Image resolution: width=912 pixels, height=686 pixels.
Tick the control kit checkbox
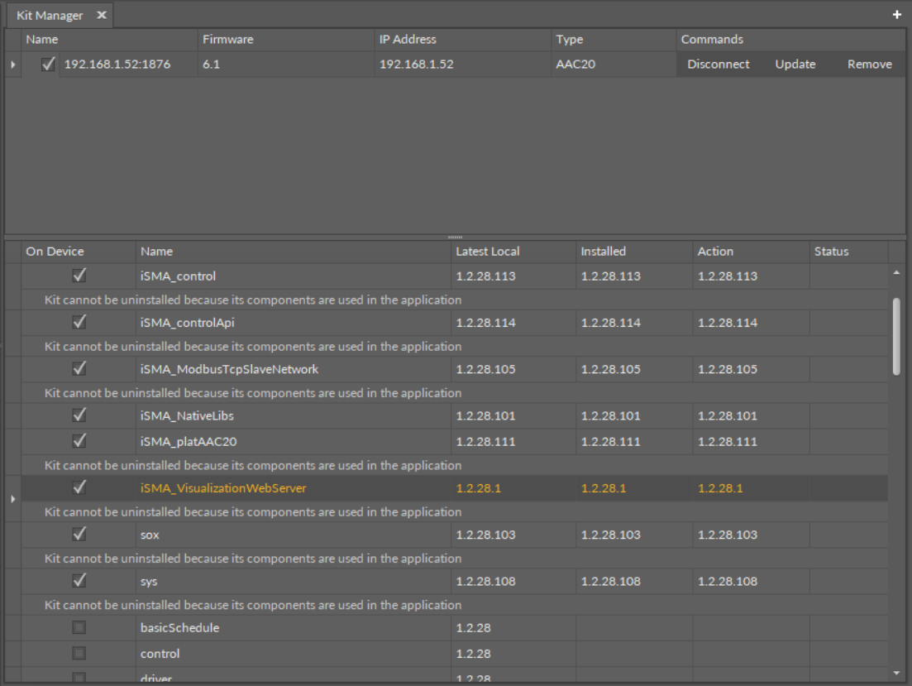click(79, 654)
